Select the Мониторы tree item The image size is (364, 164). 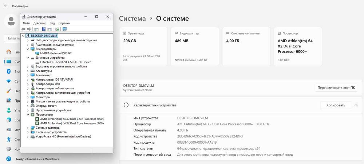tap(43, 97)
